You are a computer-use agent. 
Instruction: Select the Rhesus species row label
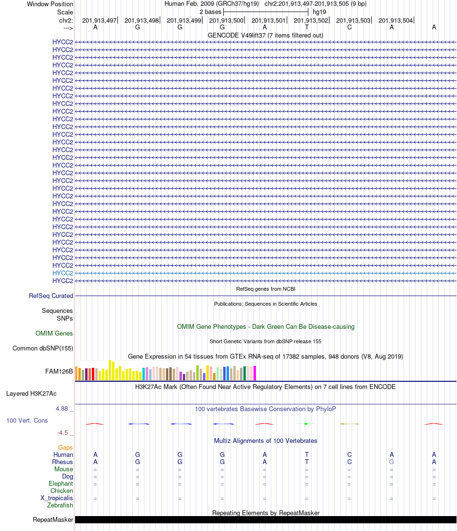62,462
